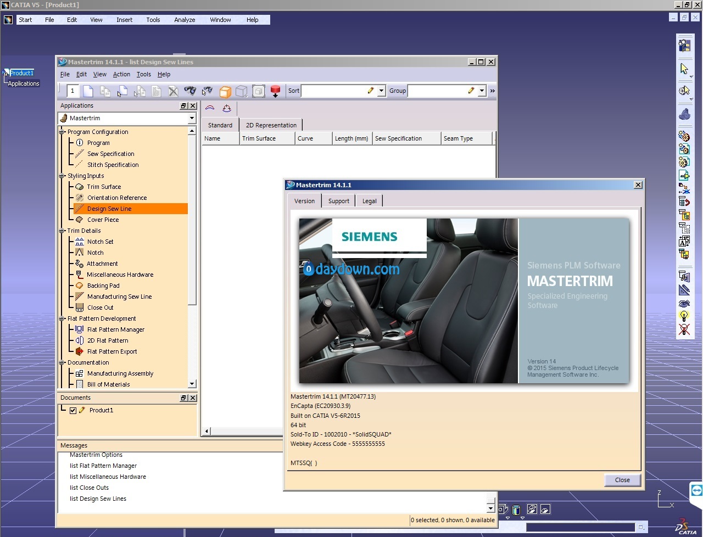703x537 pixels.
Task: Click the CATIA Select arrow tool
Action: click(x=684, y=69)
